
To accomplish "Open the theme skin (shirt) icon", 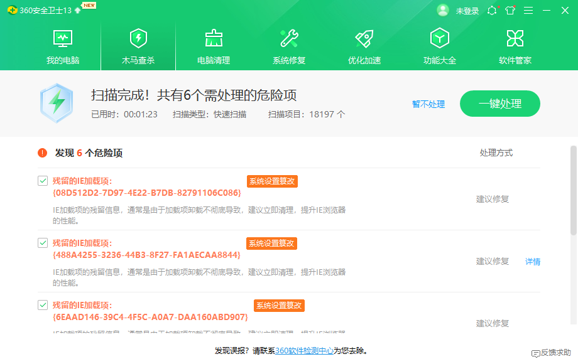I will point(510,10).
